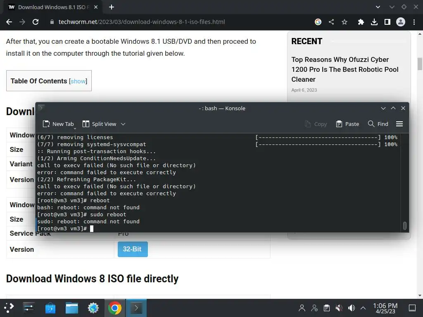Open Chrome extensions puzzle icon

click(x=361, y=22)
